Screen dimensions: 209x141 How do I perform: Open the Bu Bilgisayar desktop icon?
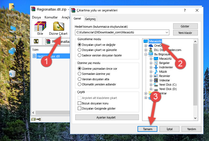pyautogui.click(x=12, y=29)
